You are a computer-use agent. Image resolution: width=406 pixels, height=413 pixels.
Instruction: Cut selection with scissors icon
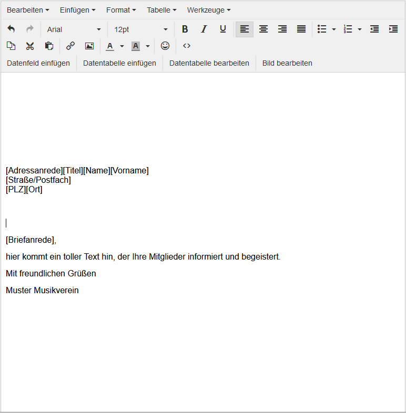30,46
